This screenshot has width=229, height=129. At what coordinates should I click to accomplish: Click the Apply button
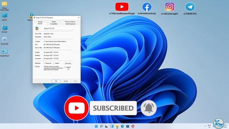(75, 81)
